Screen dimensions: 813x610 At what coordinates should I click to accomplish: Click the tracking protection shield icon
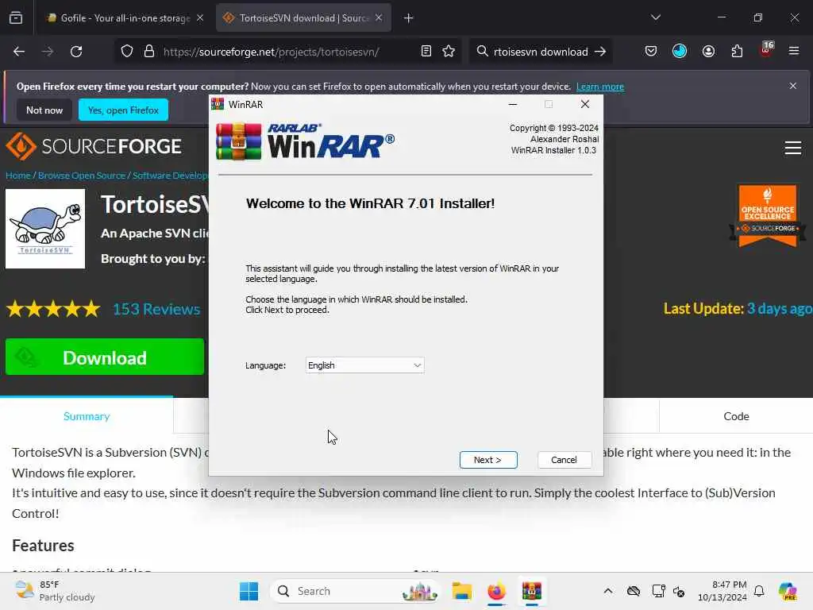coord(127,52)
